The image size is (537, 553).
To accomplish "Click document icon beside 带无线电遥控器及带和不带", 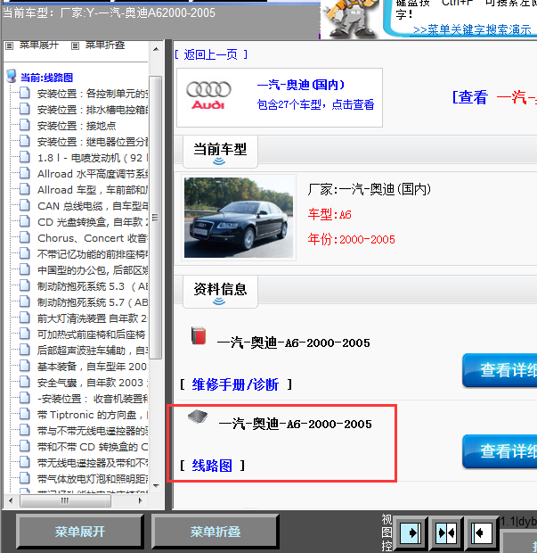I will [24, 461].
